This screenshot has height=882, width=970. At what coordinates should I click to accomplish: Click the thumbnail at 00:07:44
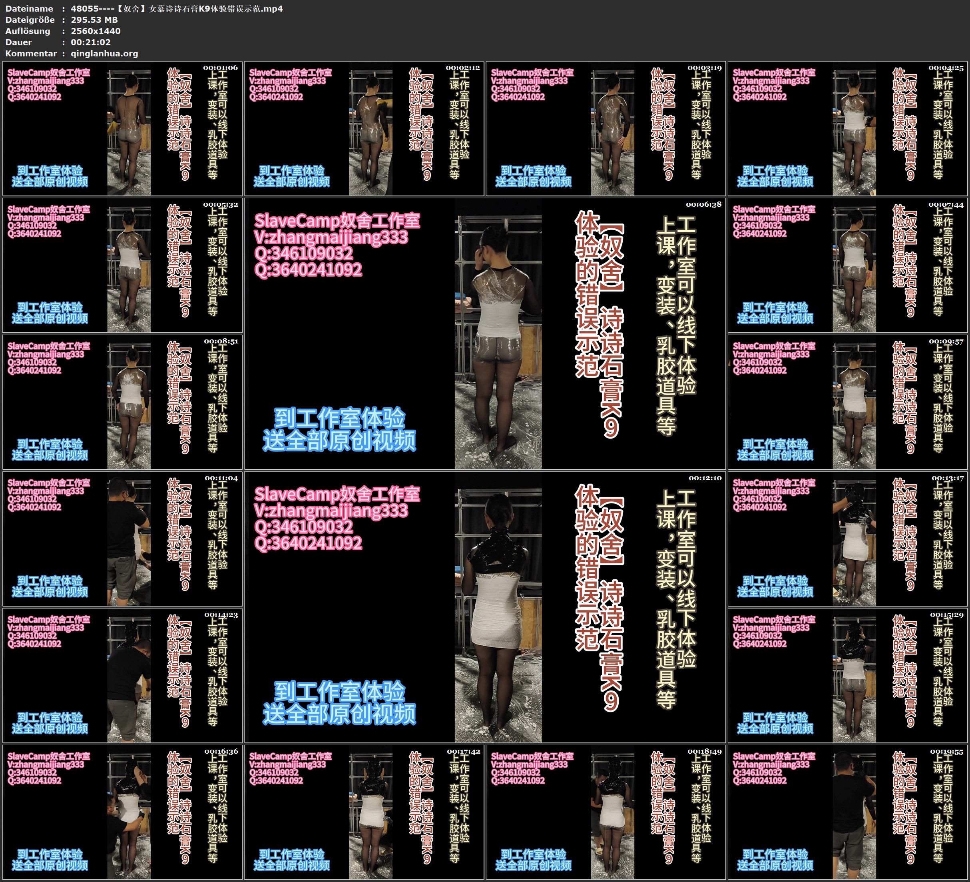pos(848,265)
